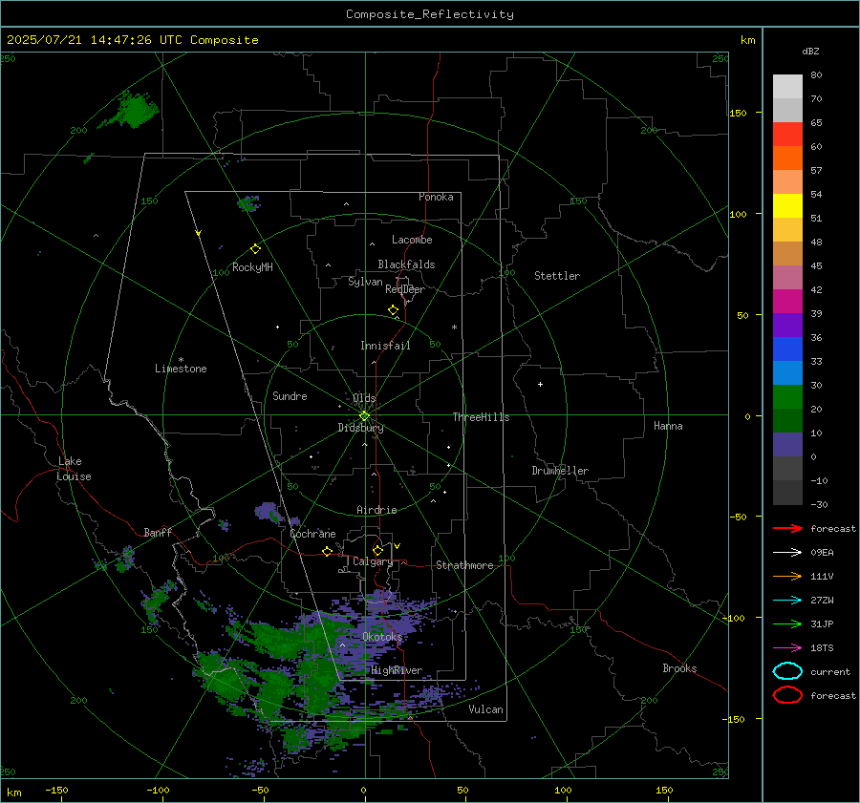Click the magenta 18TS arrow icon
Viewport: 860px width, 803px height.
click(x=787, y=648)
